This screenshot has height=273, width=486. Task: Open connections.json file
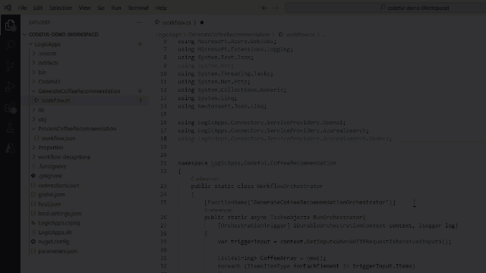[58, 185]
